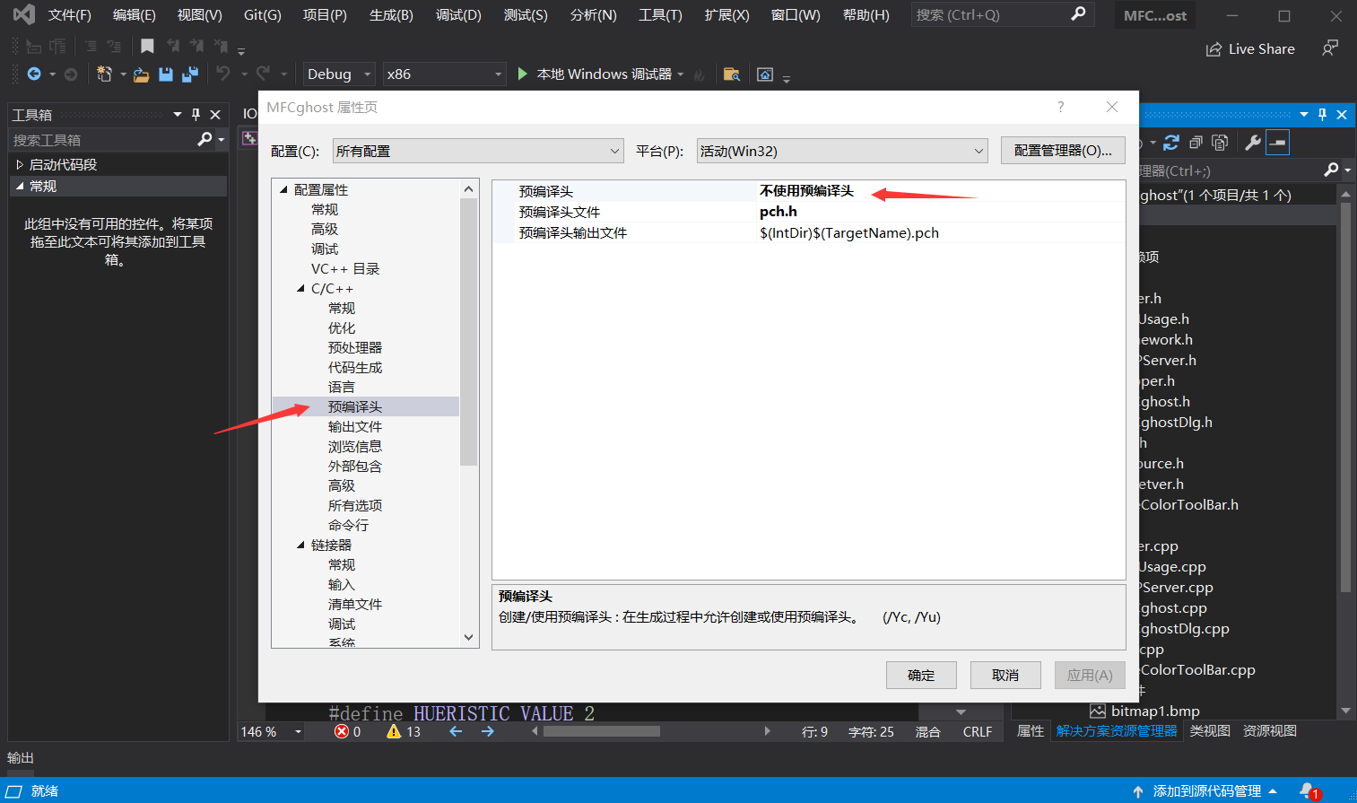1357x803 pixels.
Task: Open the 平台(P) platform dropdown
Action: click(842, 151)
